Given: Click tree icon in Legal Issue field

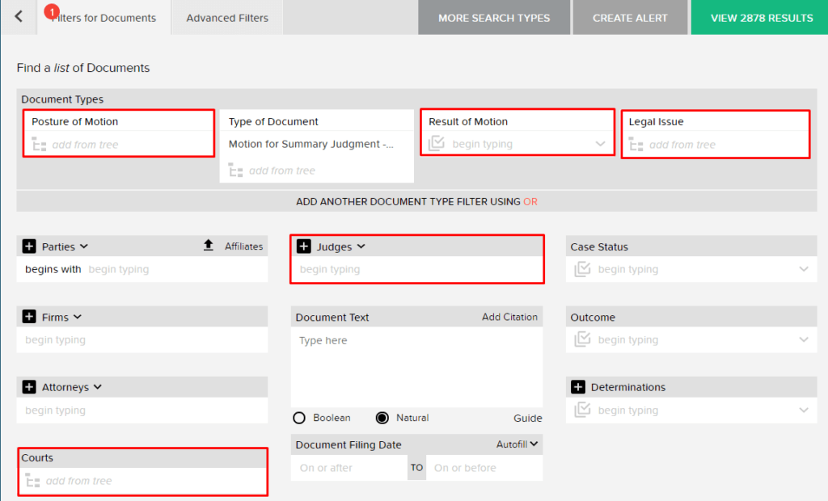Looking at the screenshot, I should pyautogui.click(x=636, y=144).
